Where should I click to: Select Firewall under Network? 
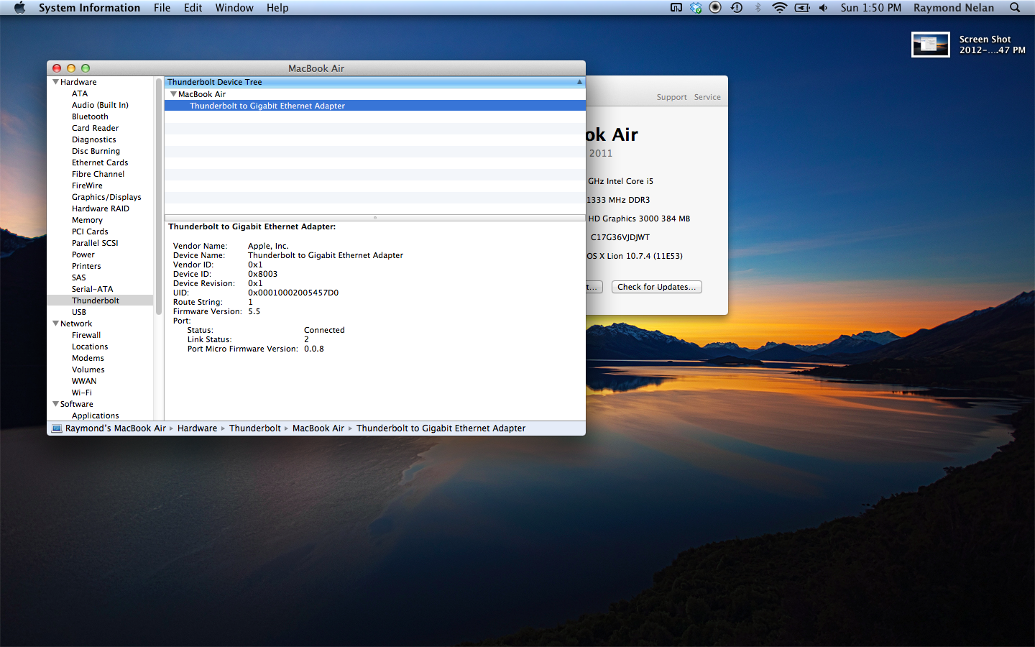(x=86, y=335)
